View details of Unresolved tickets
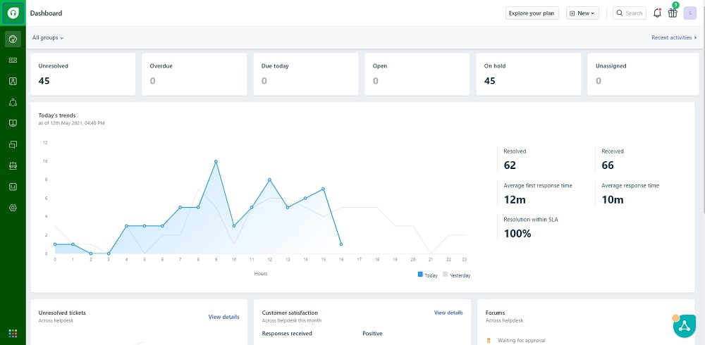The image size is (705, 345). point(223,317)
